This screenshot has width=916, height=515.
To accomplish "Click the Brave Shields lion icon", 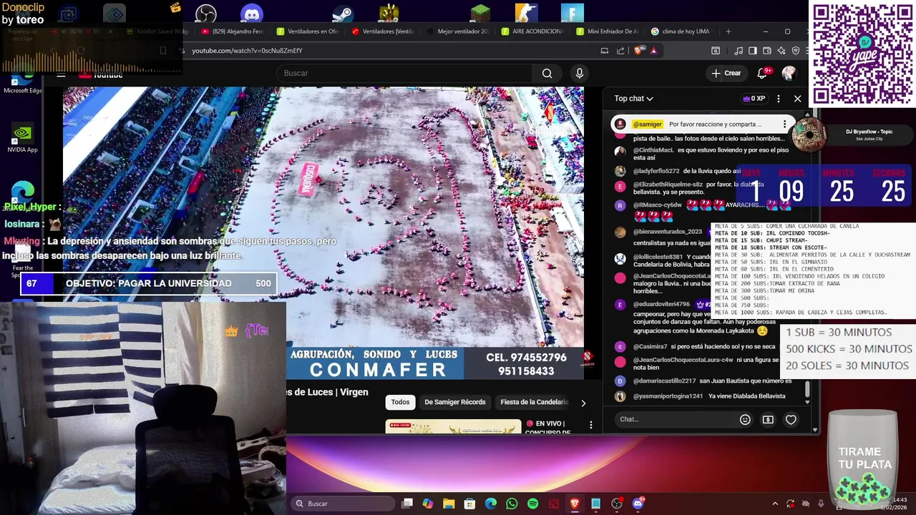I will tap(638, 51).
